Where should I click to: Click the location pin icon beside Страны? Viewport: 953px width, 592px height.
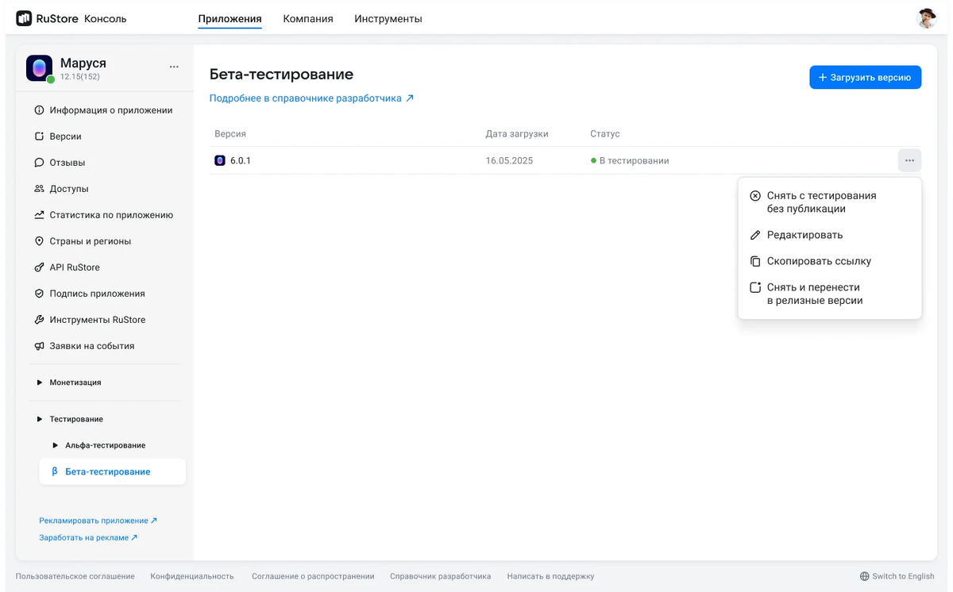point(39,241)
